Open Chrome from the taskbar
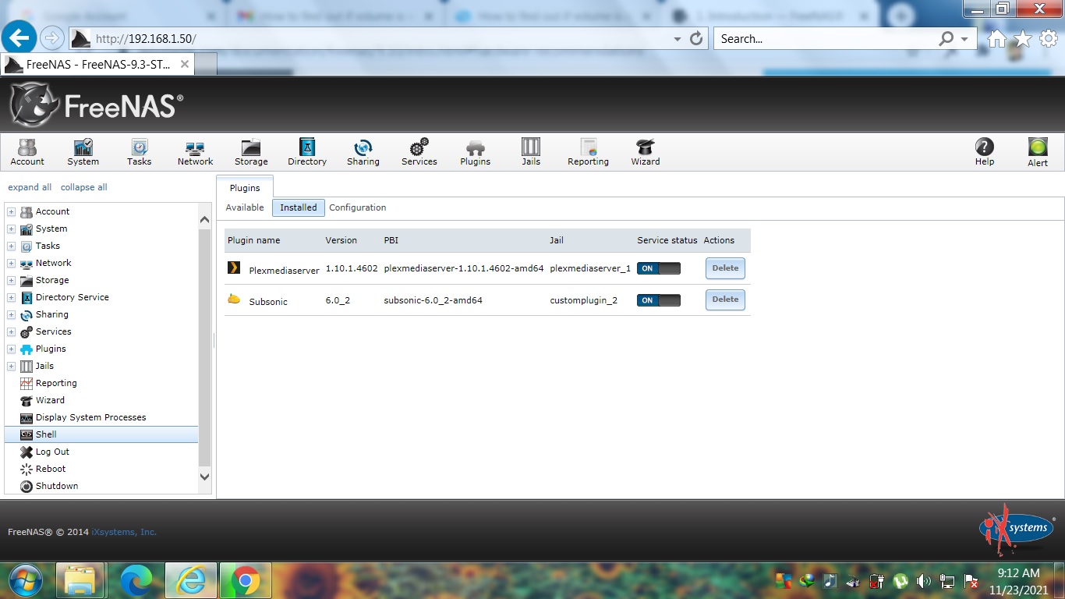The image size is (1065, 599). pyautogui.click(x=245, y=580)
